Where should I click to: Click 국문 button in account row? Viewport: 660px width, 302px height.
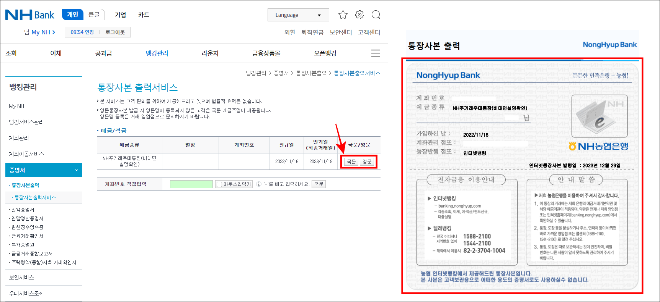[351, 161]
